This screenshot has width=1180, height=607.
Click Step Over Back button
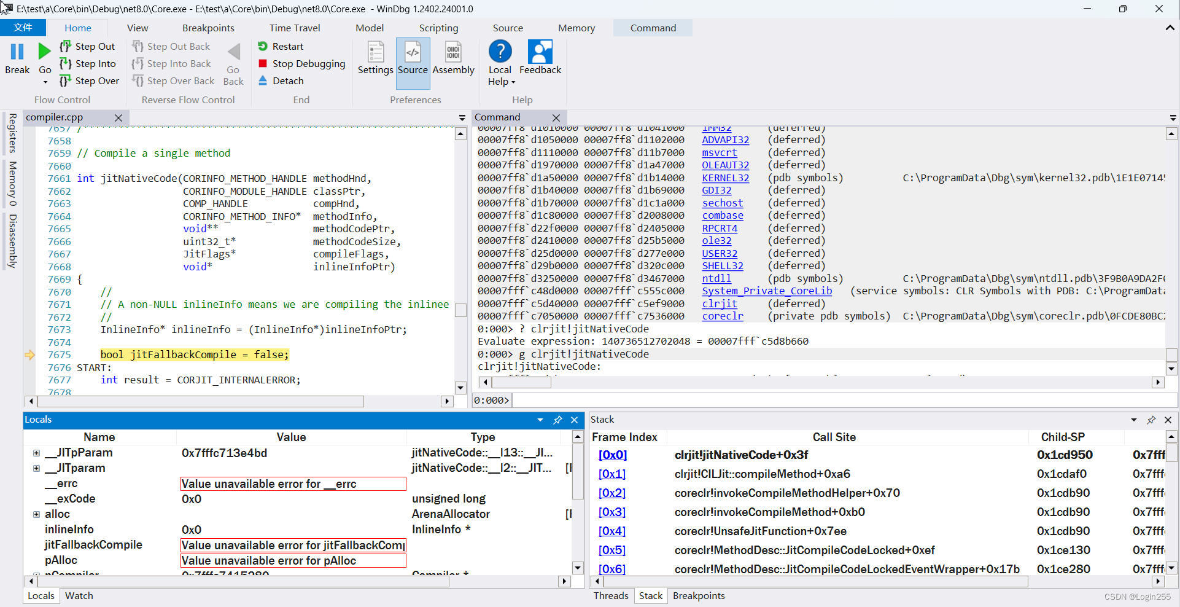[x=173, y=80]
